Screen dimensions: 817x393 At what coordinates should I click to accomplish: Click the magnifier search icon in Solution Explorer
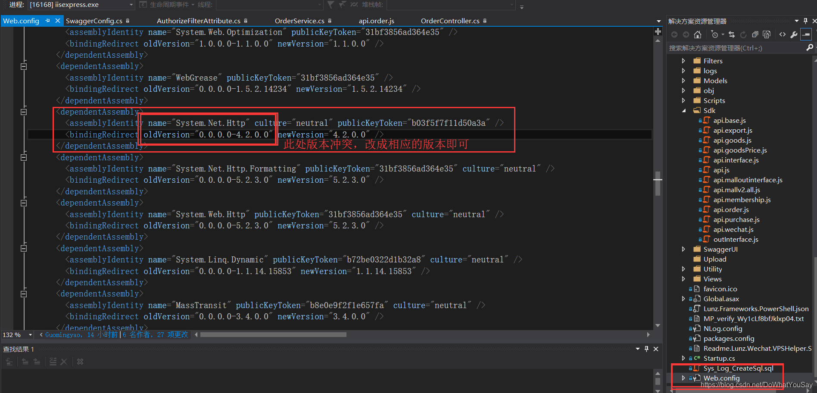809,48
